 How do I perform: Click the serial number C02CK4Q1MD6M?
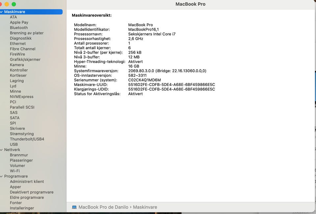pyautogui.click(x=145, y=80)
